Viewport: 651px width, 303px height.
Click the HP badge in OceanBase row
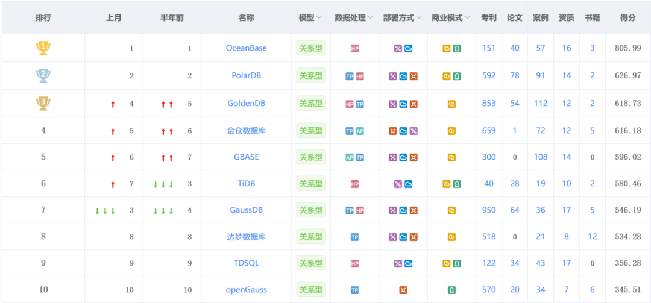click(x=354, y=49)
